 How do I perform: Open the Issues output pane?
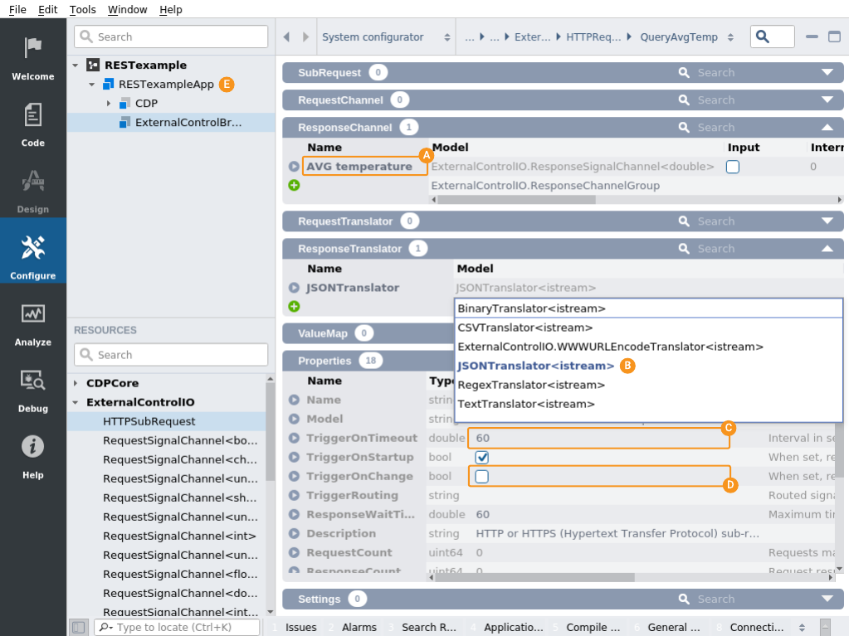(300, 627)
